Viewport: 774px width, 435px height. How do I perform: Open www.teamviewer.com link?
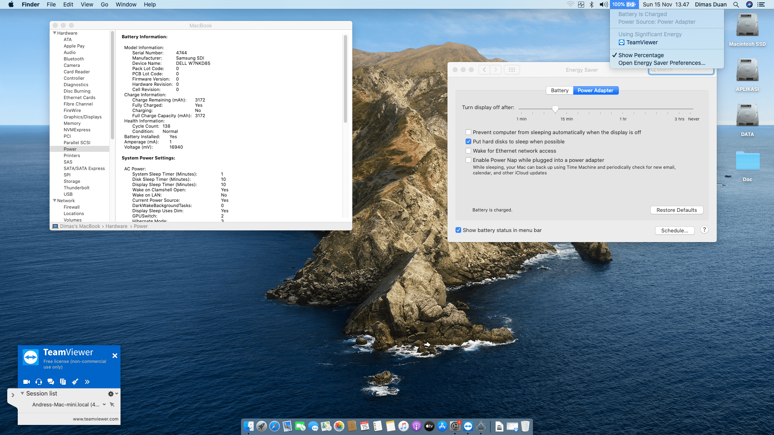pos(96,419)
